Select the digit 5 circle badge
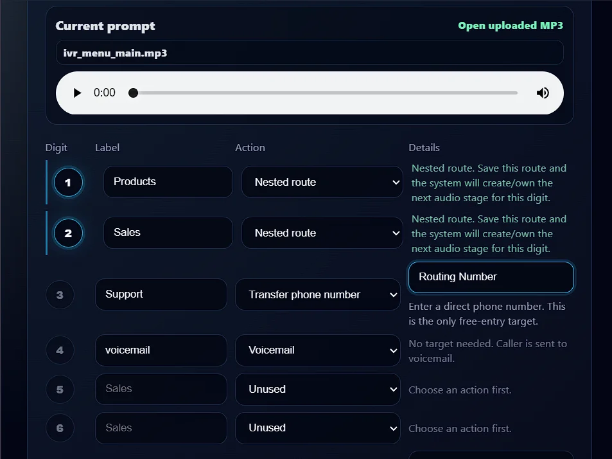Viewport: 612px width, 459px height. [60, 390]
